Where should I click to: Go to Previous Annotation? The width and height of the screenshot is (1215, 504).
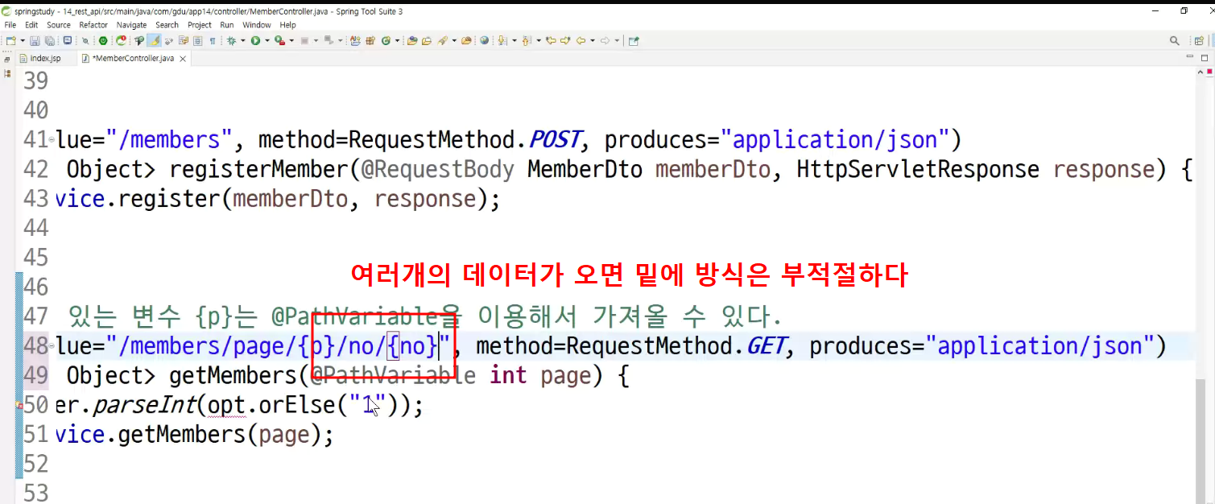point(527,40)
